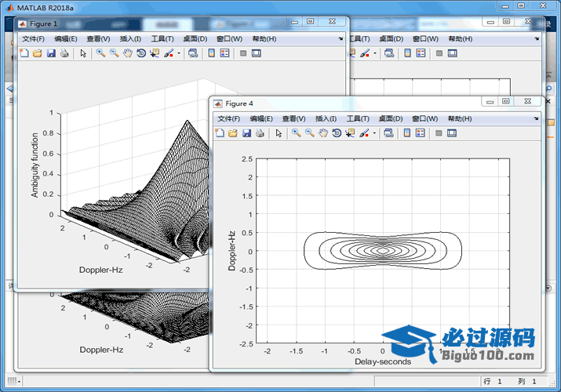Open 文件(F) menu in Figure 4

coord(228,118)
